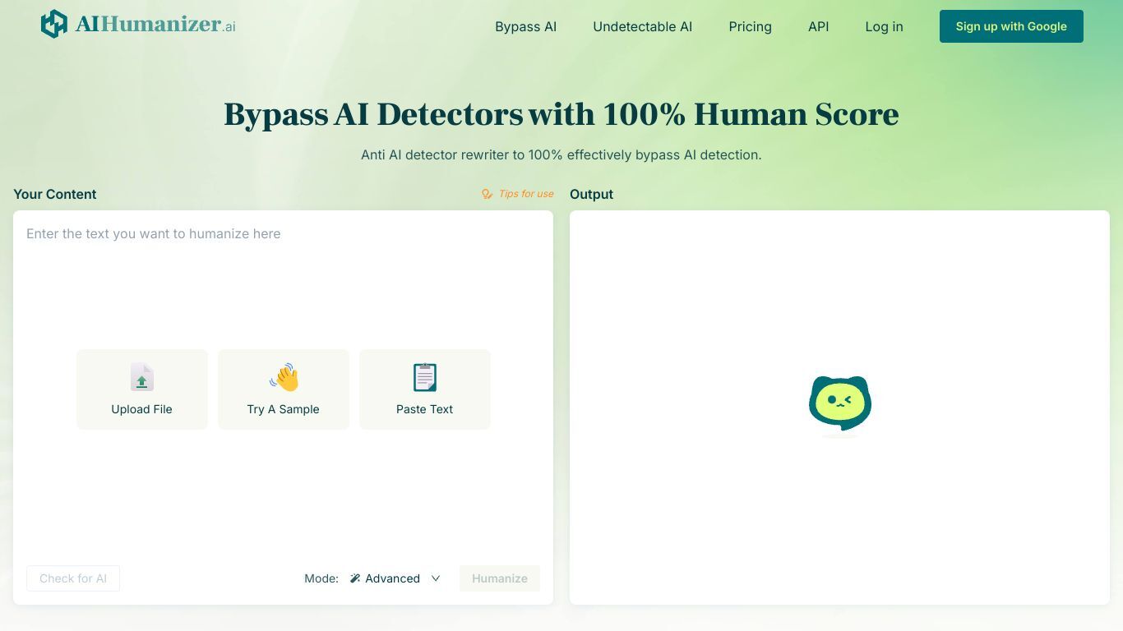The image size is (1123, 631).
Task: Open the Advanced mode selector
Action: pos(395,578)
